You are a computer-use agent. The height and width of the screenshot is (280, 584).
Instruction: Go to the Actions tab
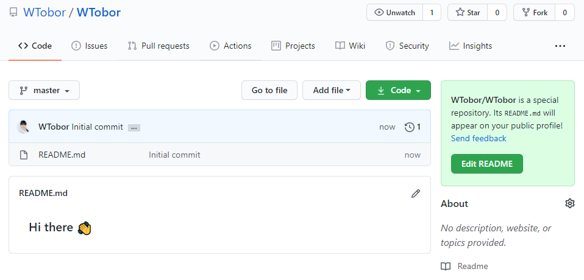click(x=230, y=46)
